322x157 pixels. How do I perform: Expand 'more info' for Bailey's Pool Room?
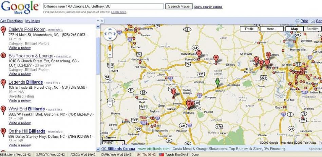[x=55, y=30]
